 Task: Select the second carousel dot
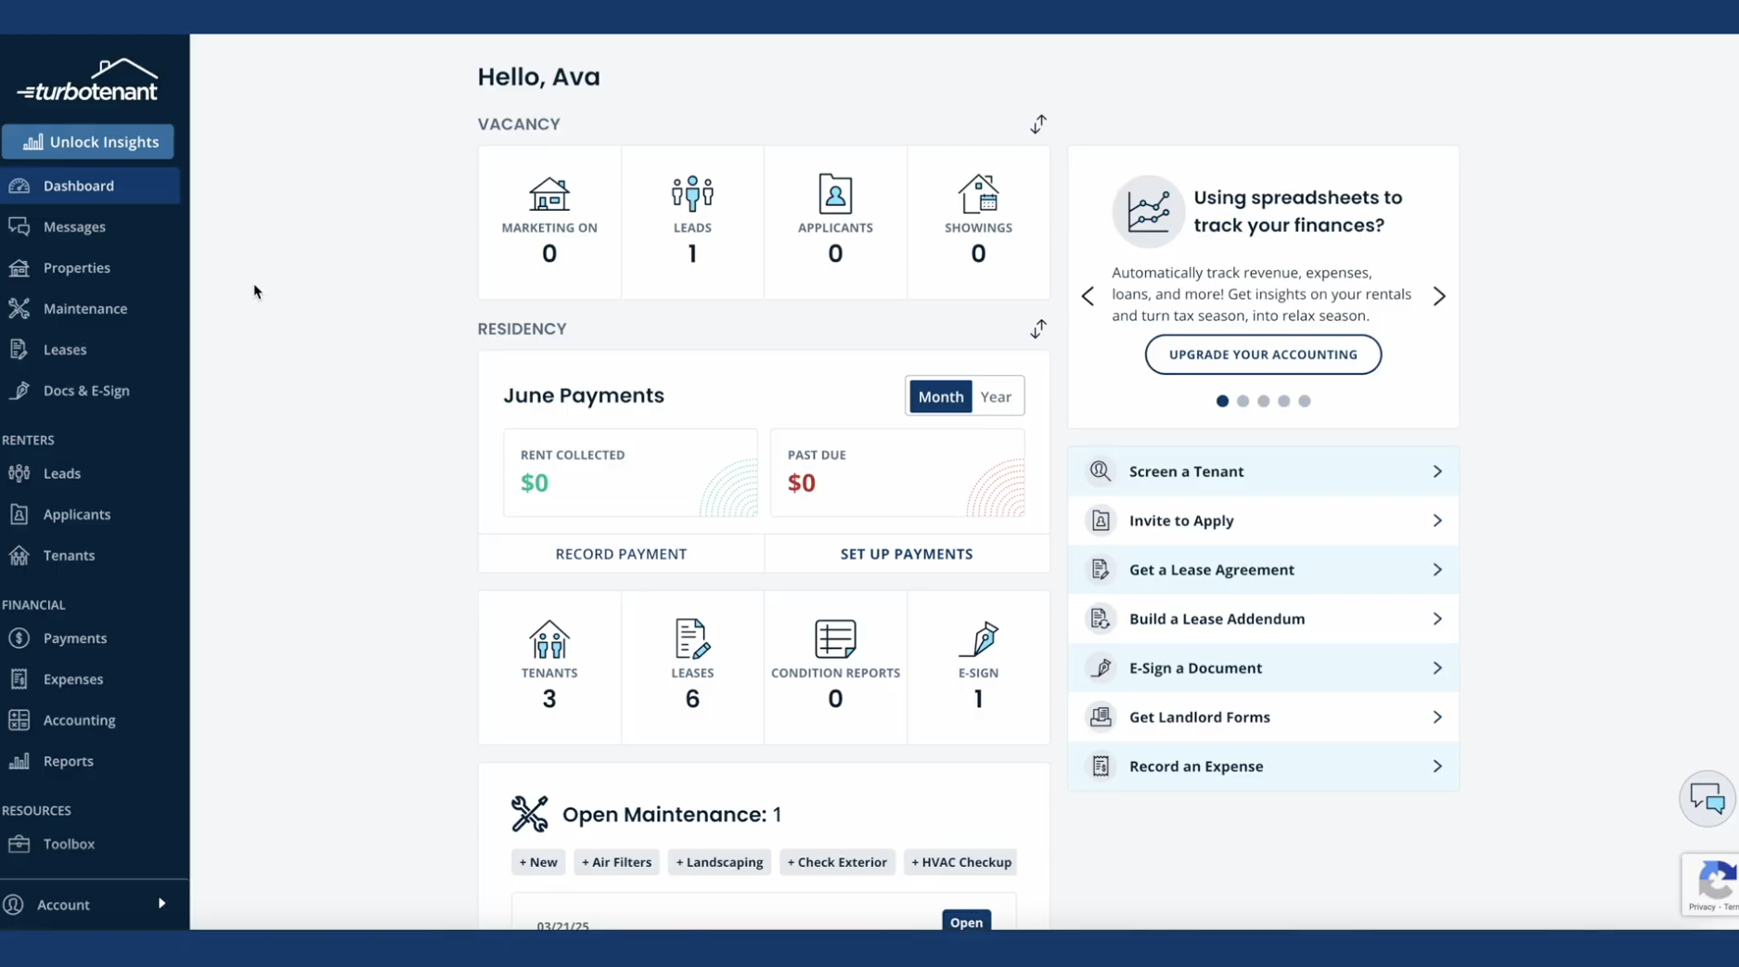[x=1243, y=401]
